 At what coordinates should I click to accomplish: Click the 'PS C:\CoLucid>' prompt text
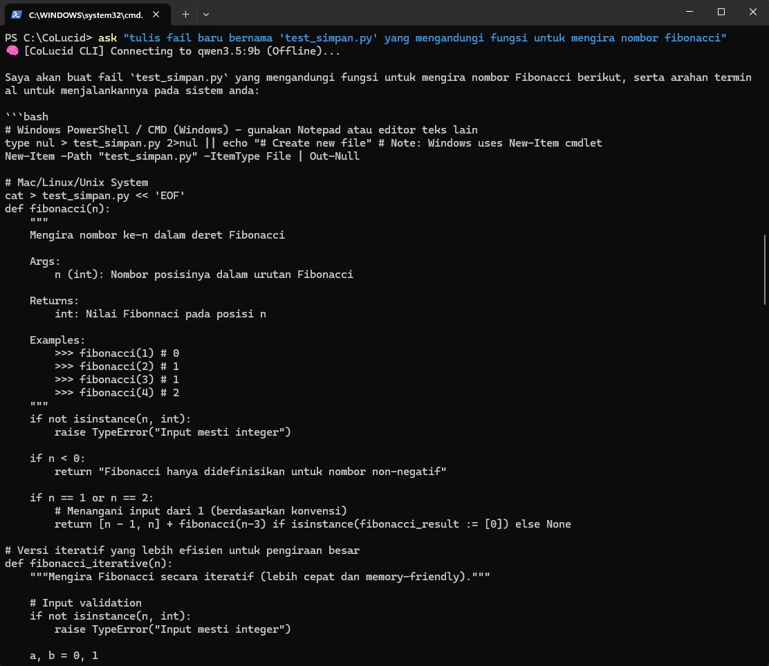48,38
